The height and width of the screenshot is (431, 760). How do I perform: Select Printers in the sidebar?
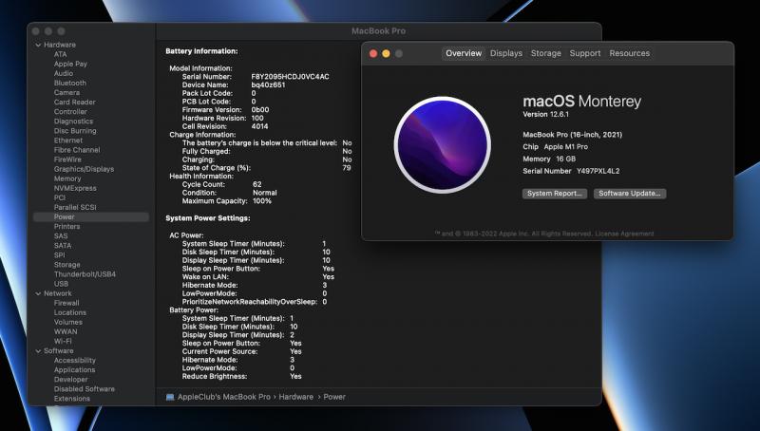click(x=66, y=227)
